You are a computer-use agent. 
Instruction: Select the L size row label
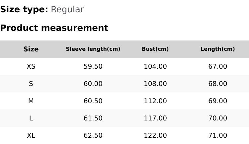pos(31,118)
